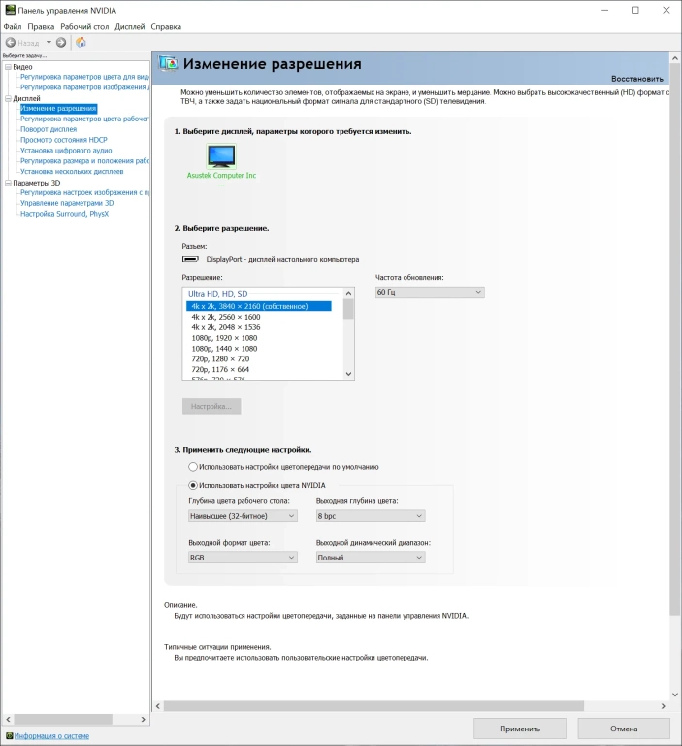Click the Forward arrow navigation icon
This screenshot has height=746, width=682.
coord(61,43)
